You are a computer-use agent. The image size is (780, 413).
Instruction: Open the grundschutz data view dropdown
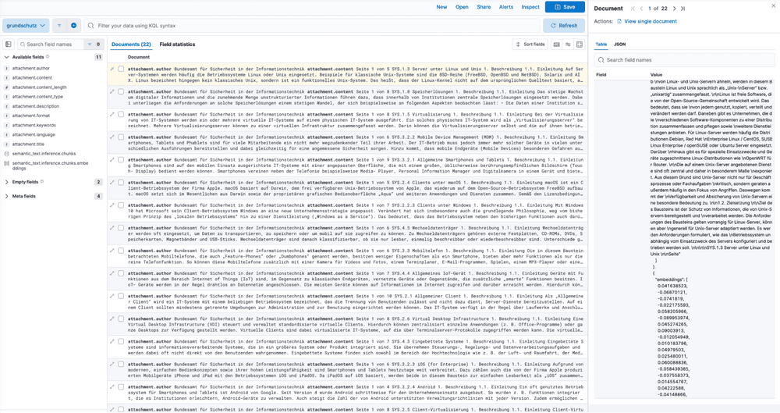(x=27, y=26)
